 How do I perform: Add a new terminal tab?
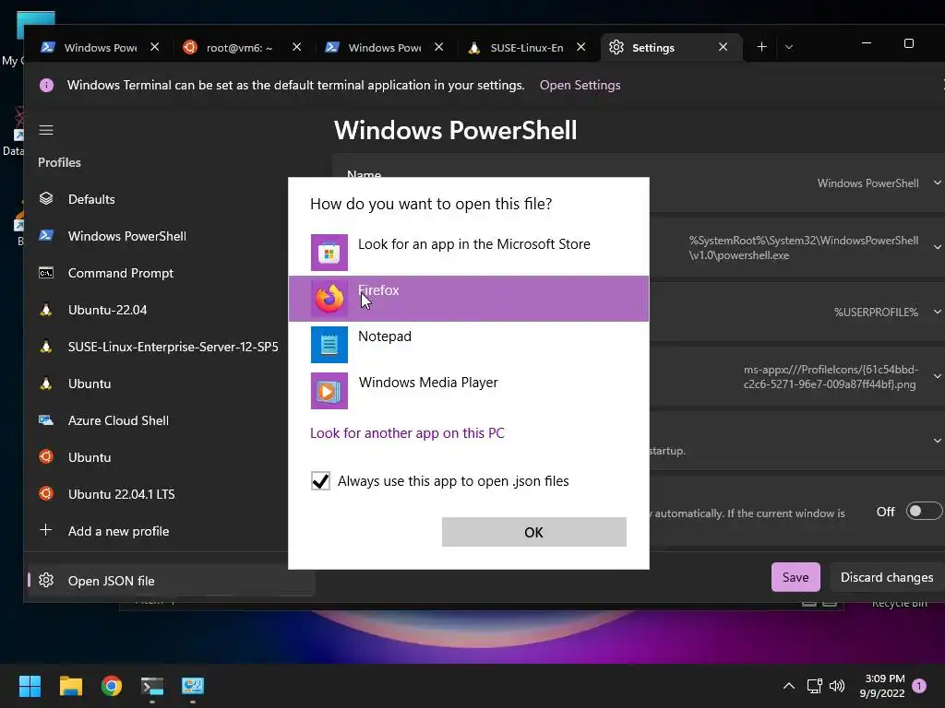pyautogui.click(x=761, y=47)
